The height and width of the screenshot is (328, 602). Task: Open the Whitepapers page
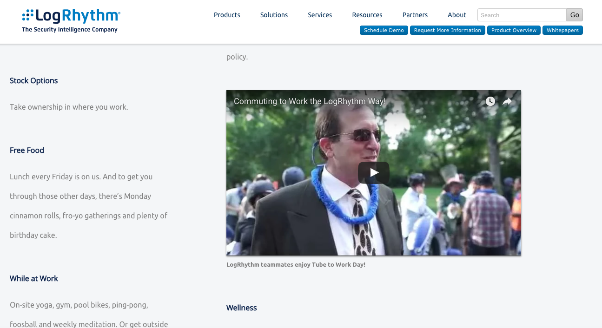[x=562, y=30]
